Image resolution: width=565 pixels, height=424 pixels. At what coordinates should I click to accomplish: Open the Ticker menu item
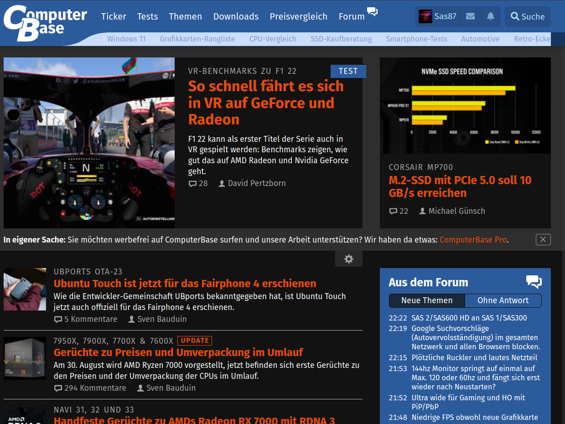click(x=114, y=16)
